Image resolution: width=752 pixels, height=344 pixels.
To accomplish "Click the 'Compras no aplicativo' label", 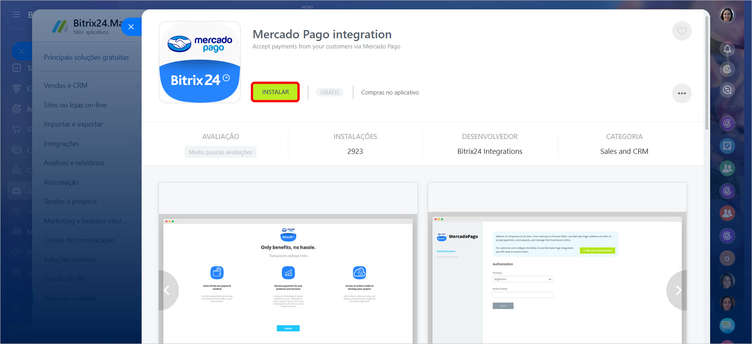I will 390,93.
